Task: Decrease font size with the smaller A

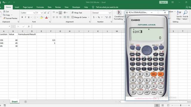Action: (48, 13)
